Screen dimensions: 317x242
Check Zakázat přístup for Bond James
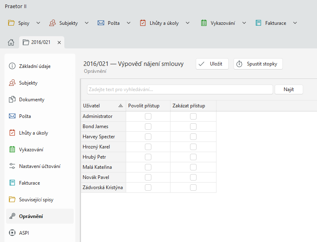(193, 126)
